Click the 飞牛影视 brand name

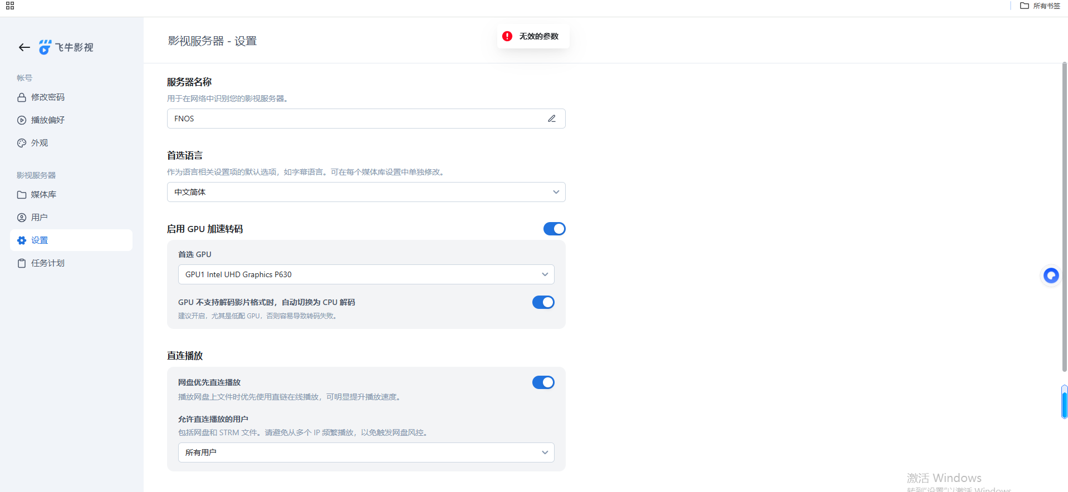point(74,47)
